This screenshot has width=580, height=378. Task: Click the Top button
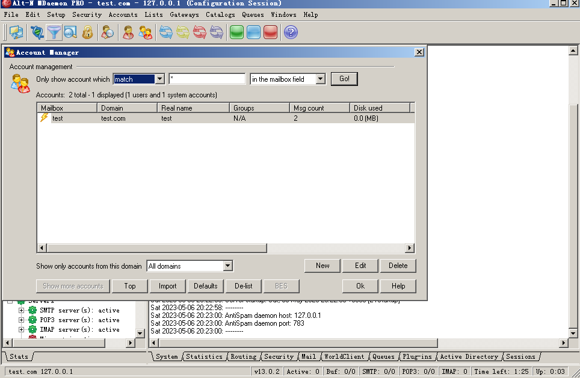point(130,286)
